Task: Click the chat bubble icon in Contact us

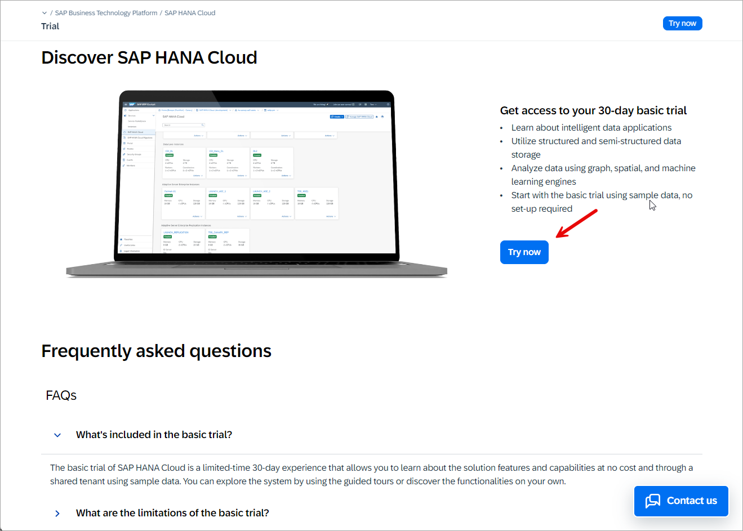Action: (653, 501)
